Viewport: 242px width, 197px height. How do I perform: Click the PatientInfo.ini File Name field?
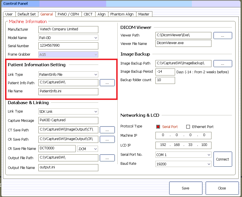tap(68, 91)
